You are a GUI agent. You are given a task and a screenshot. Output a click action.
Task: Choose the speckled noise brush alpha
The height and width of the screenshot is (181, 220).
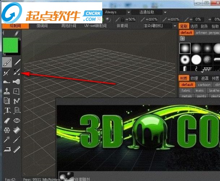click(x=207, y=59)
